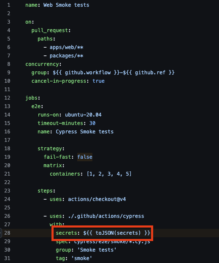Click the 'apps/web/**' path entry
219x263 pixels.
click(66, 47)
